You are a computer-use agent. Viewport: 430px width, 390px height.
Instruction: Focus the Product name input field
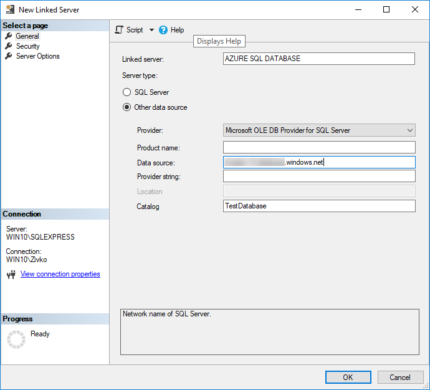point(318,147)
